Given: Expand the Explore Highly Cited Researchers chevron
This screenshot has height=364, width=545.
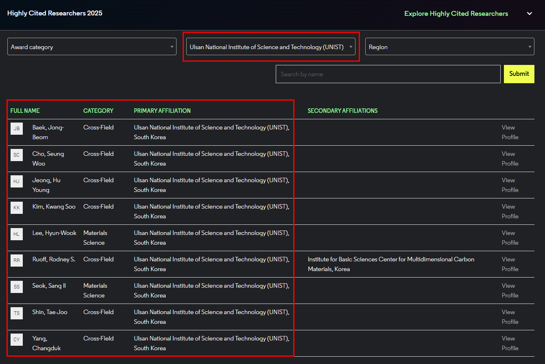Looking at the screenshot, I should pos(530,14).
